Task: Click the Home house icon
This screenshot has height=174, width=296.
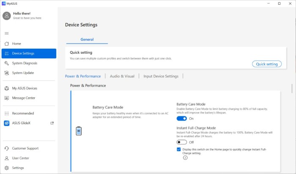Action: pyautogui.click(x=7, y=44)
